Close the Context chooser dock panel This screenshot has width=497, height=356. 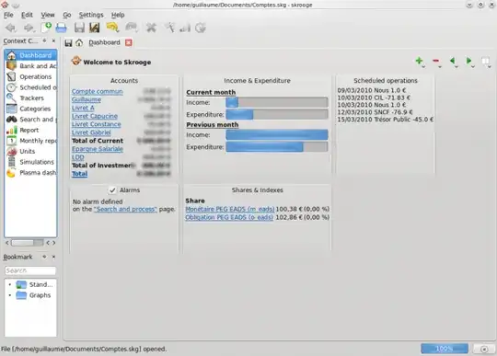(x=53, y=40)
